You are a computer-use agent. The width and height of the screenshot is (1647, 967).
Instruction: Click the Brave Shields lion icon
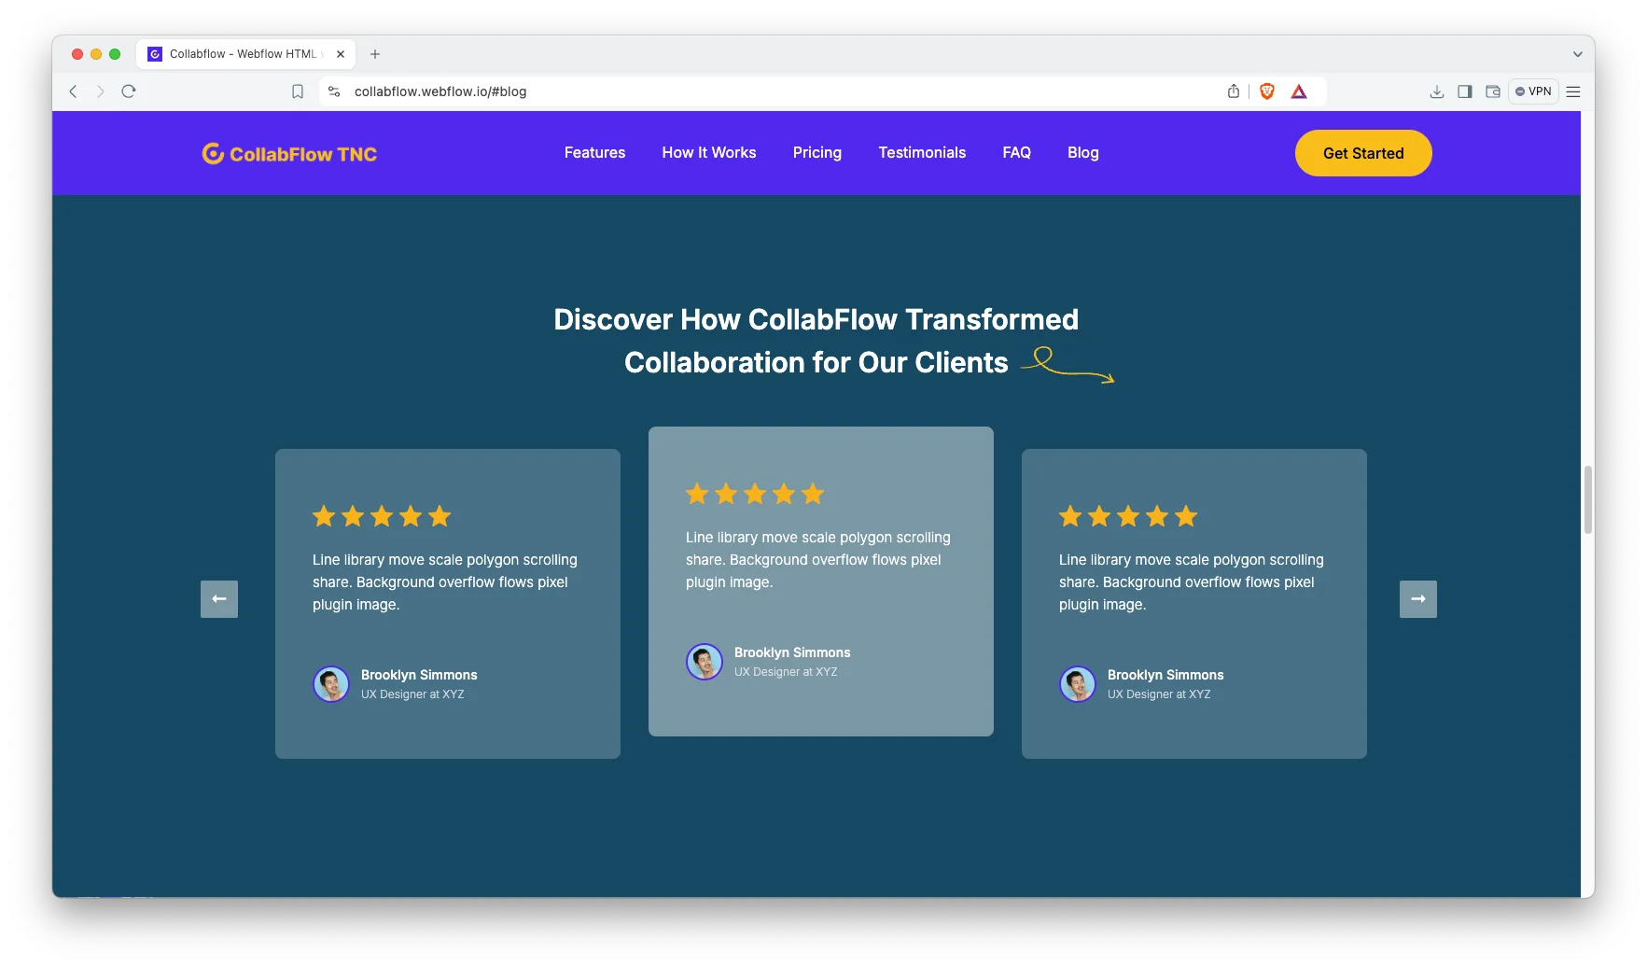click(x=1267, y=91)
